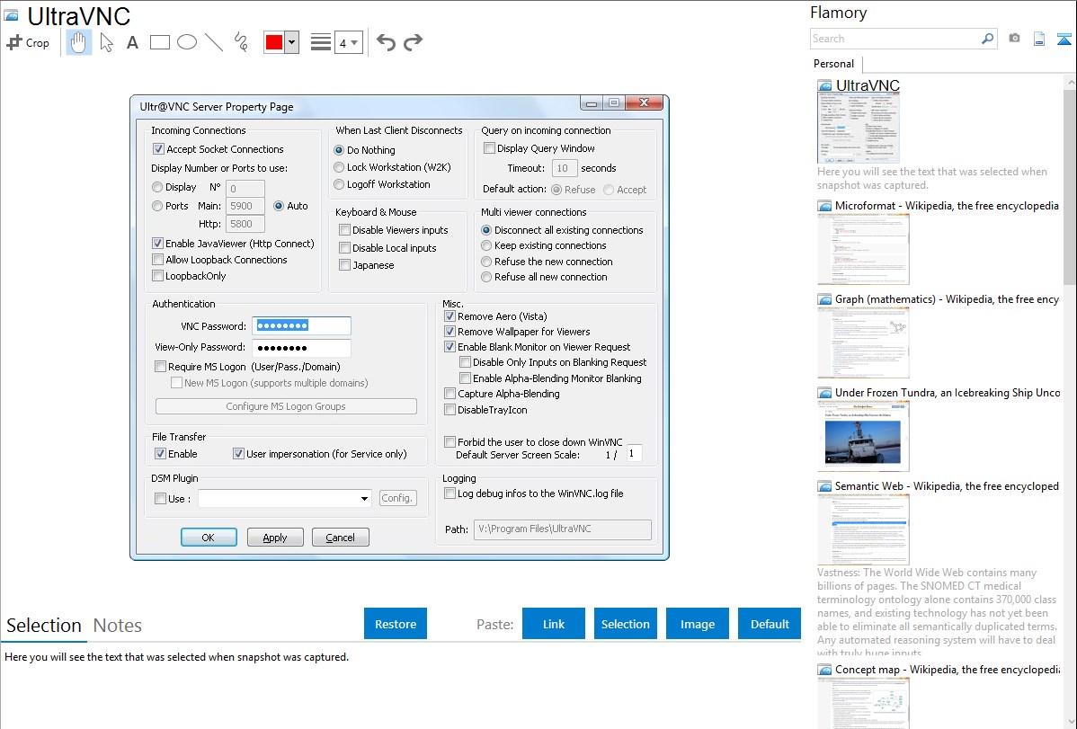Click the camera capture icon
Viewport: 1077px width, 729px height.
tap(1014, 39)
